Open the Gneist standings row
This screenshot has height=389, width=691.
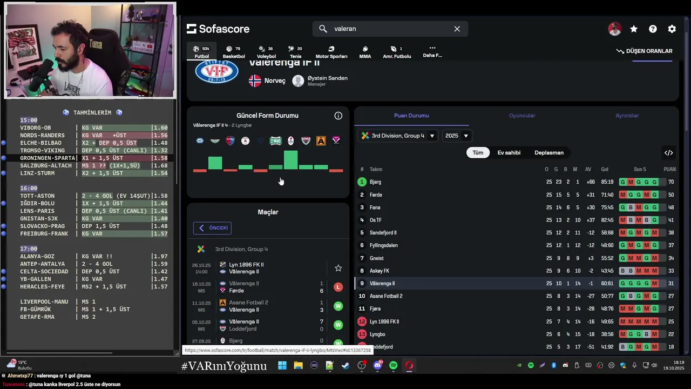pos(517,258)
